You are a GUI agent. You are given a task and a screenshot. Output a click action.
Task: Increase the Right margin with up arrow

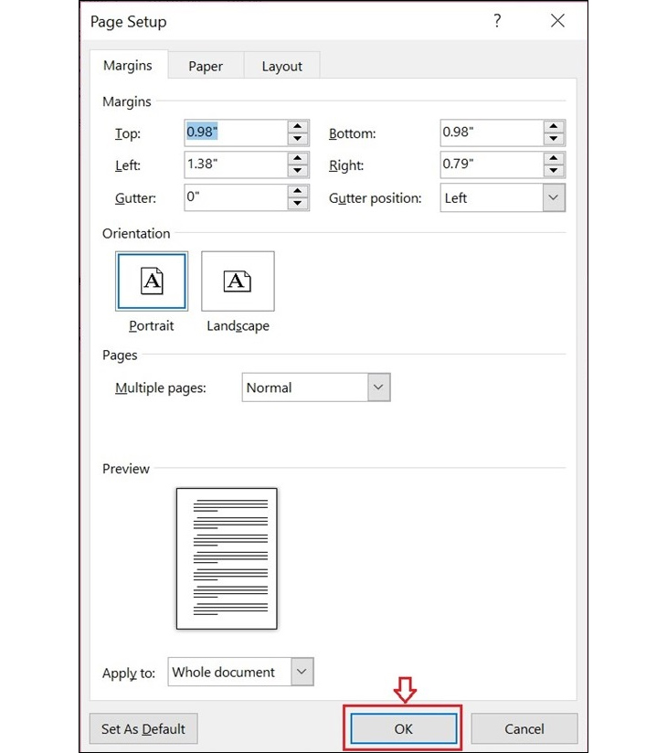(x=554, y=158)
